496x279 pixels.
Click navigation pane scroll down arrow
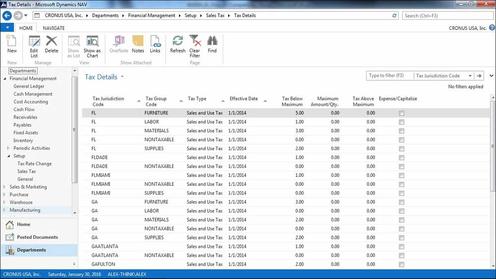tap(75, 213)
